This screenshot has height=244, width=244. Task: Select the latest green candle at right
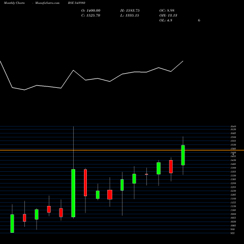(183, 155)
